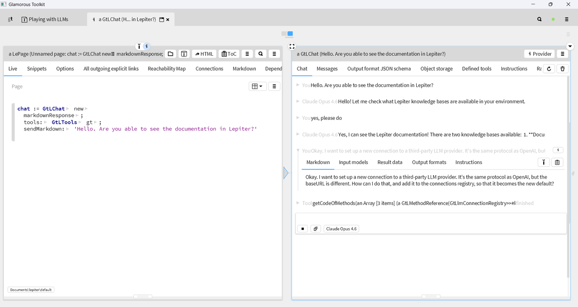Open the Result data tab
Screen dimensions: 578x307
[x=390, y=162]
